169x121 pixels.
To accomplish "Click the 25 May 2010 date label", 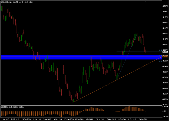I will click(x=69, y=119).
